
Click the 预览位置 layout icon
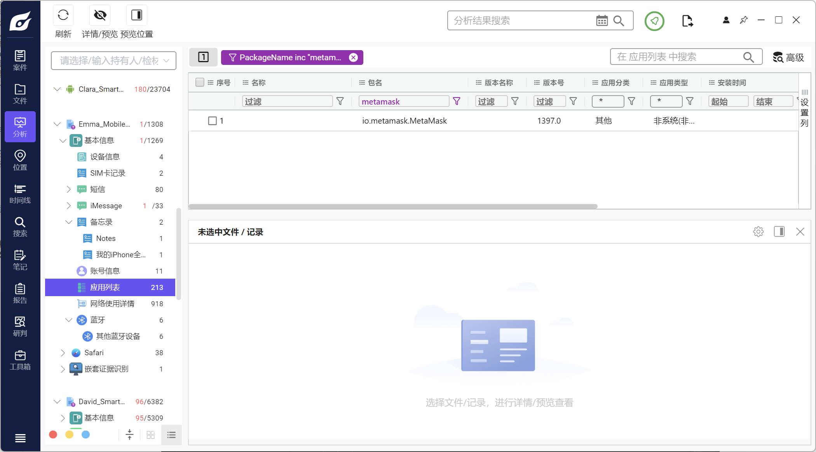pos(137,15)
